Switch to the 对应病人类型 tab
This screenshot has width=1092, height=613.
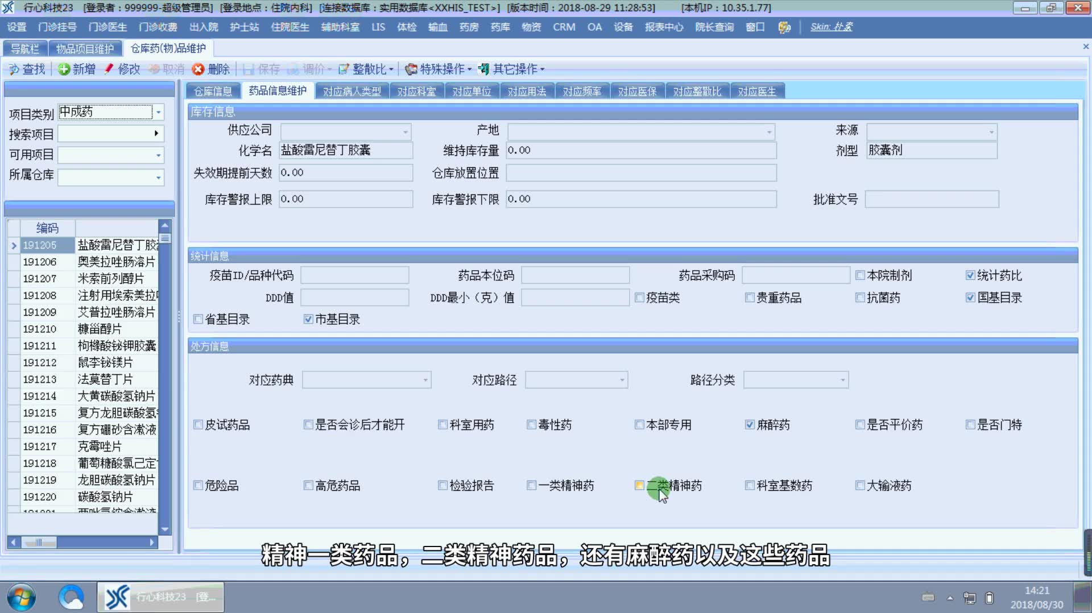coord(352,92)
